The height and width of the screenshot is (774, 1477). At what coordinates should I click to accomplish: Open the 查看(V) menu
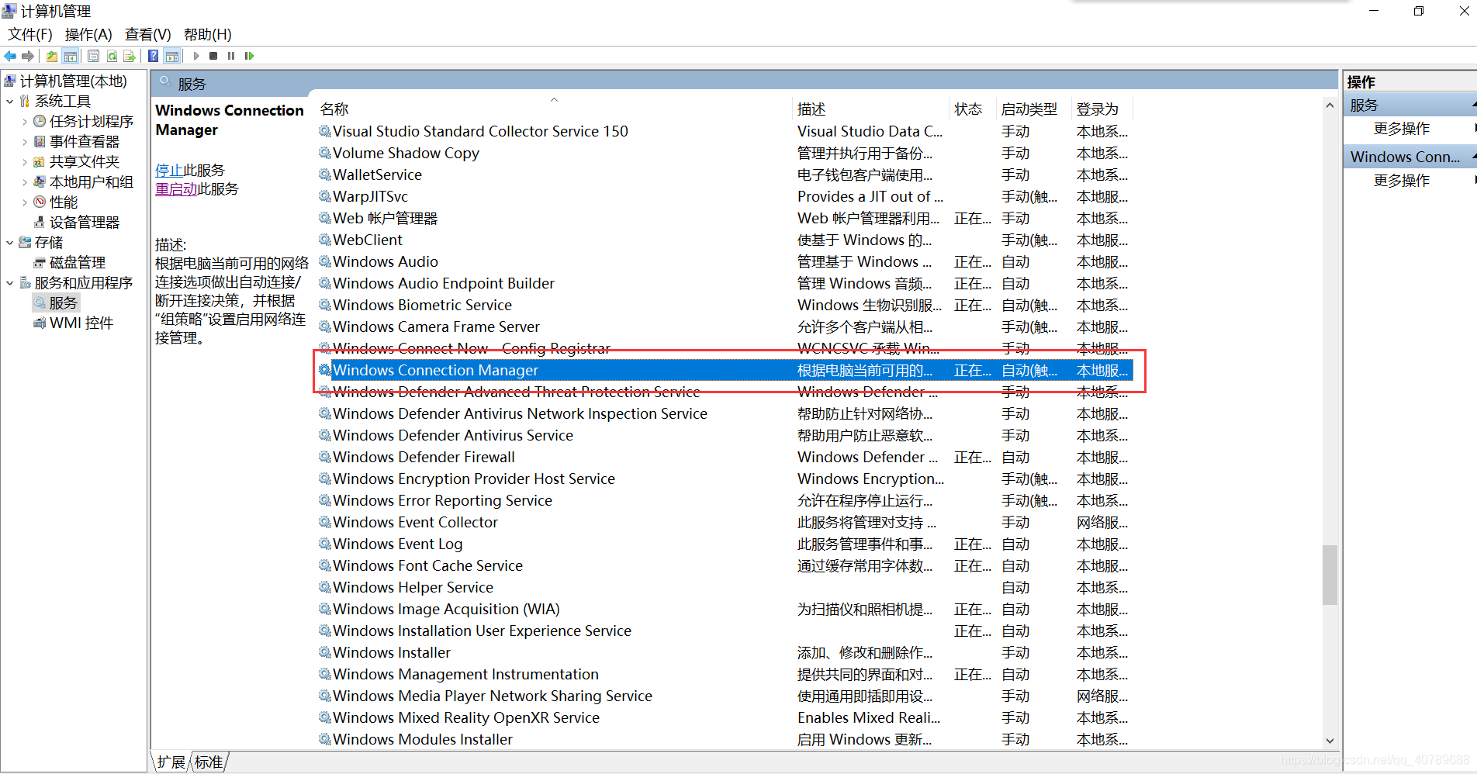147,34
